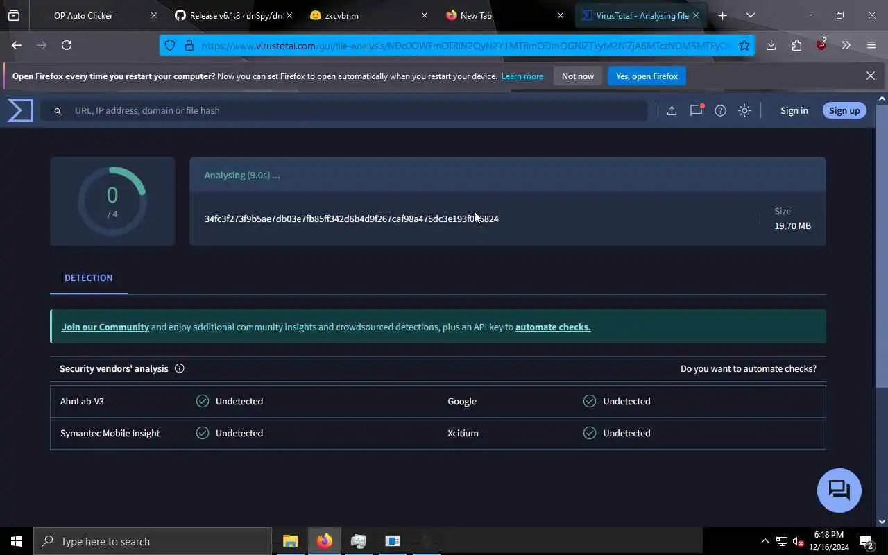Open a new tab with plus button

click(x=722, y=15)
